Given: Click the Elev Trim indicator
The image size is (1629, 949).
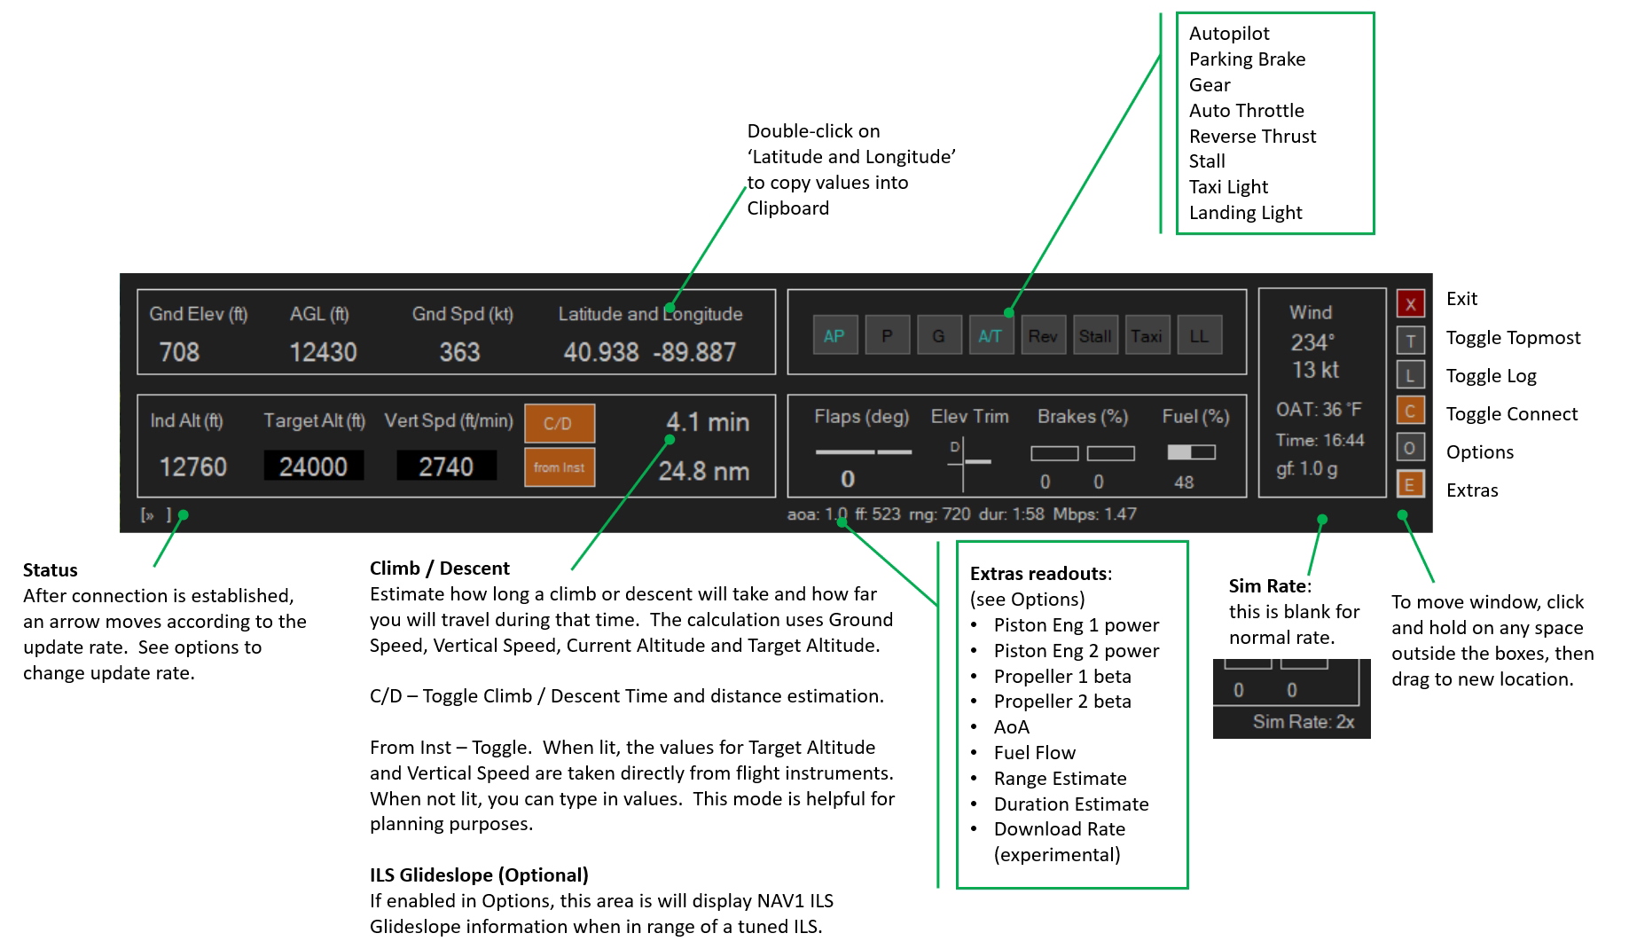Looking at the screenshot, I should 967,462.
